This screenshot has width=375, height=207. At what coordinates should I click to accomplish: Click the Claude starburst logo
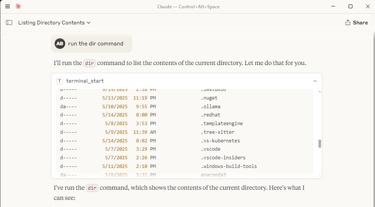[x=18, y=6]
